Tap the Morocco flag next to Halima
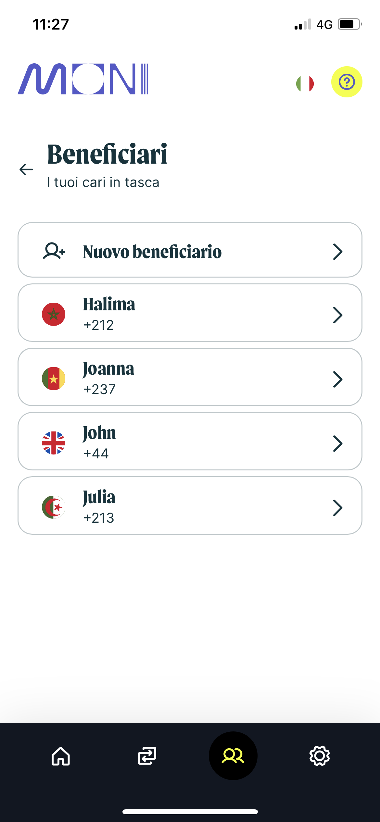Viewport: 380px width, 822px height. click(x=54, y=314)
